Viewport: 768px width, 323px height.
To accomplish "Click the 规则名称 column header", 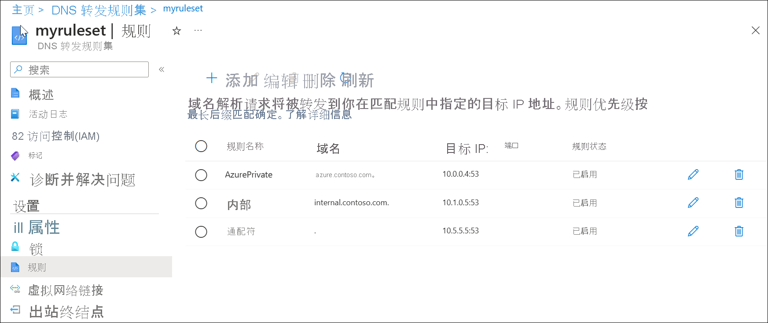I will (245, 146).
